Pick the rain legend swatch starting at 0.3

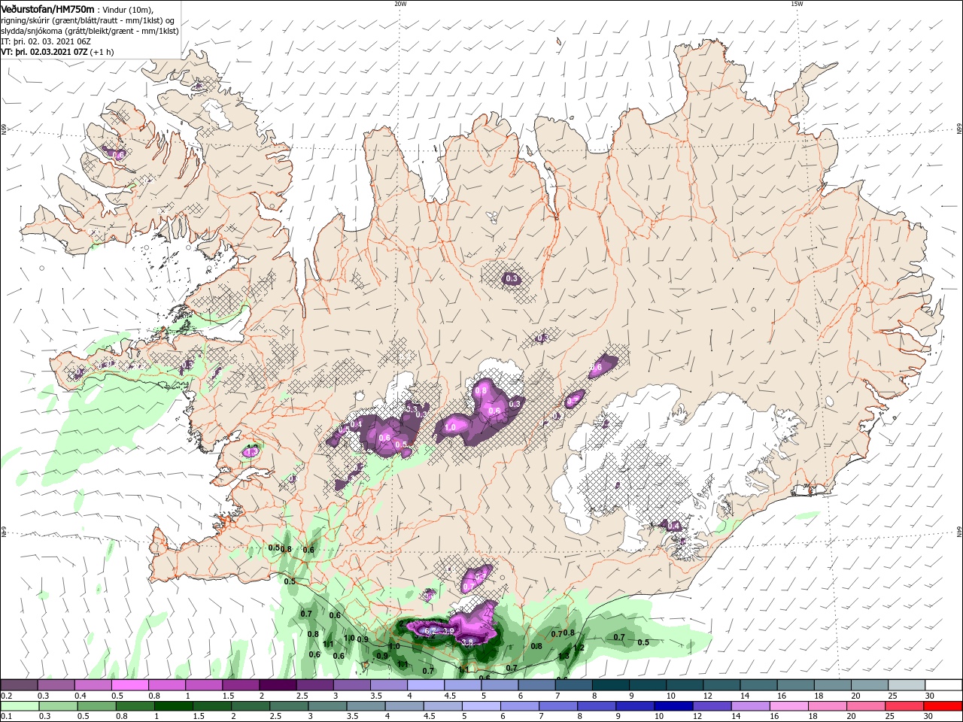(x=58, y=706)
